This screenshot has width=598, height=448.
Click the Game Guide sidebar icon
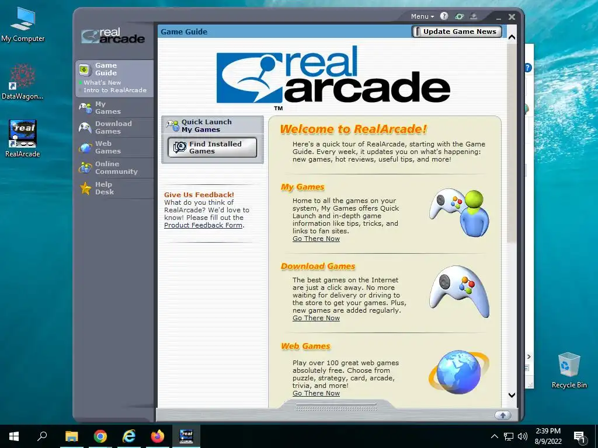tap(84, 69)
